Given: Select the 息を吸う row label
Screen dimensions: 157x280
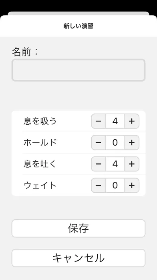Looking at the screenshot, I should pyautogui.click(x=40, y=121).
